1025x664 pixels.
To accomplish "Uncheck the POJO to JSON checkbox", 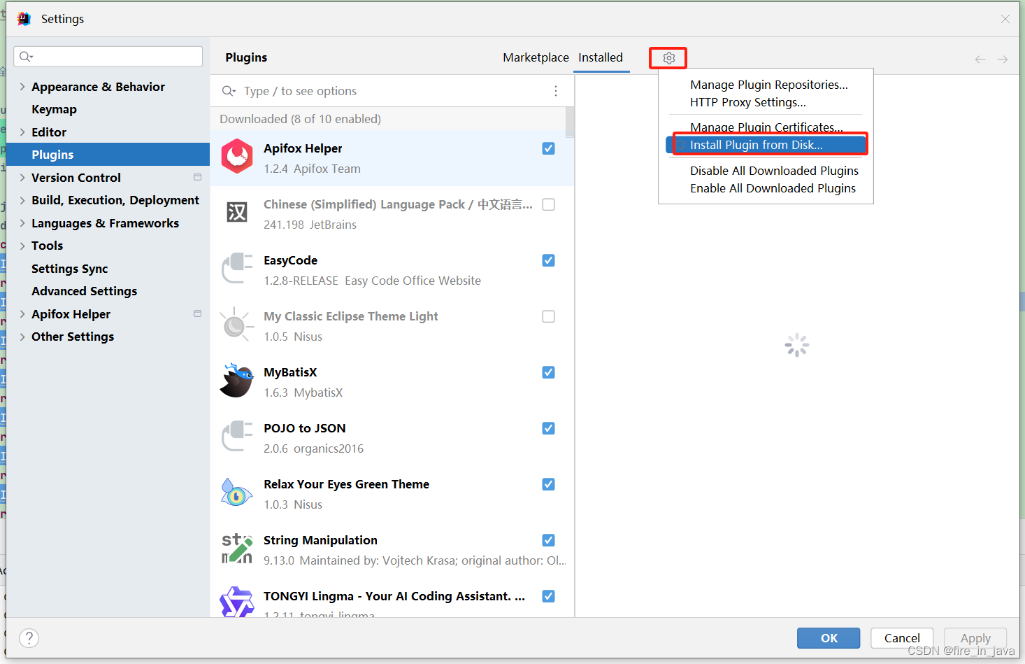I will pyautogui.click(x=549, y=428).
